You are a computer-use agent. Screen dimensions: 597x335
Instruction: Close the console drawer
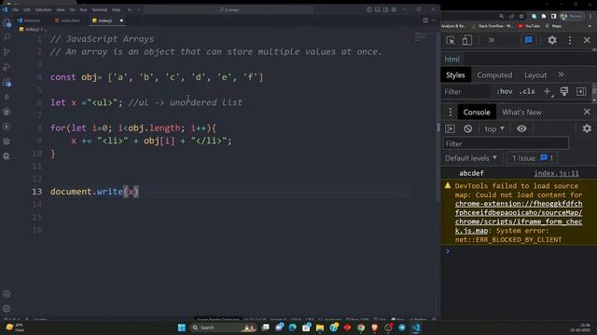pos(587,112)
